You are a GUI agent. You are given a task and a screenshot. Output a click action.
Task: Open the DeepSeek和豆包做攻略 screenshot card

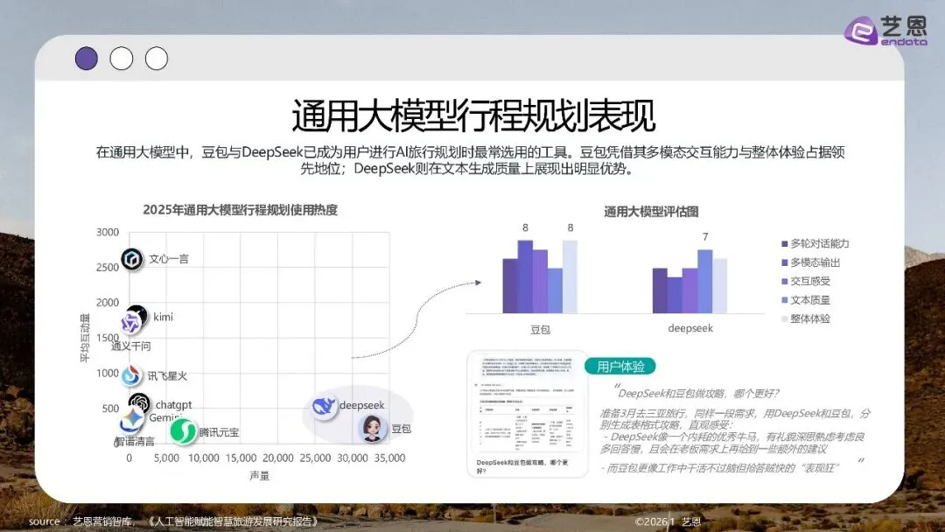[528, 414]
